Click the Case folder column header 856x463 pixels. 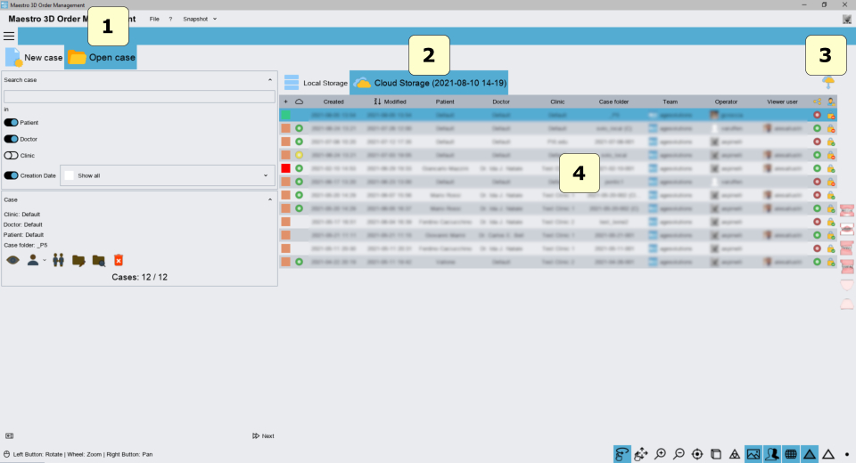(x=613, y=102)
